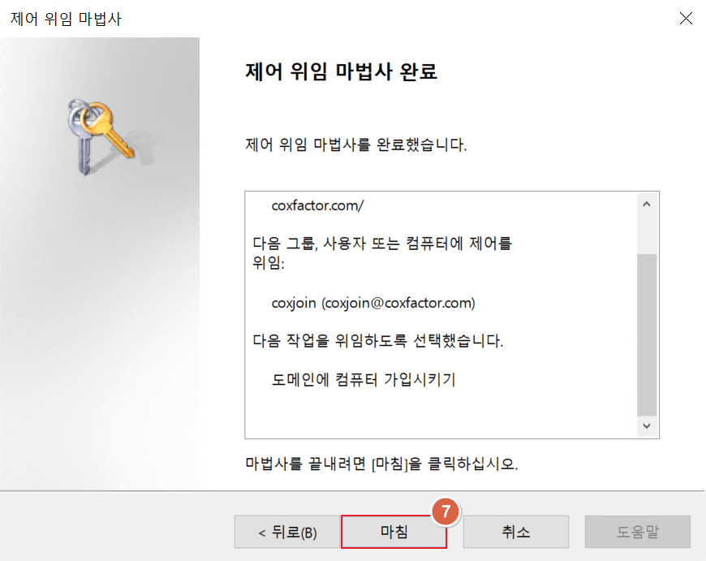The height and width of the screenshot is (561, 706).
Task: Click the 마법사를 완료했습니다 message text
Action: tap(355, 145)
